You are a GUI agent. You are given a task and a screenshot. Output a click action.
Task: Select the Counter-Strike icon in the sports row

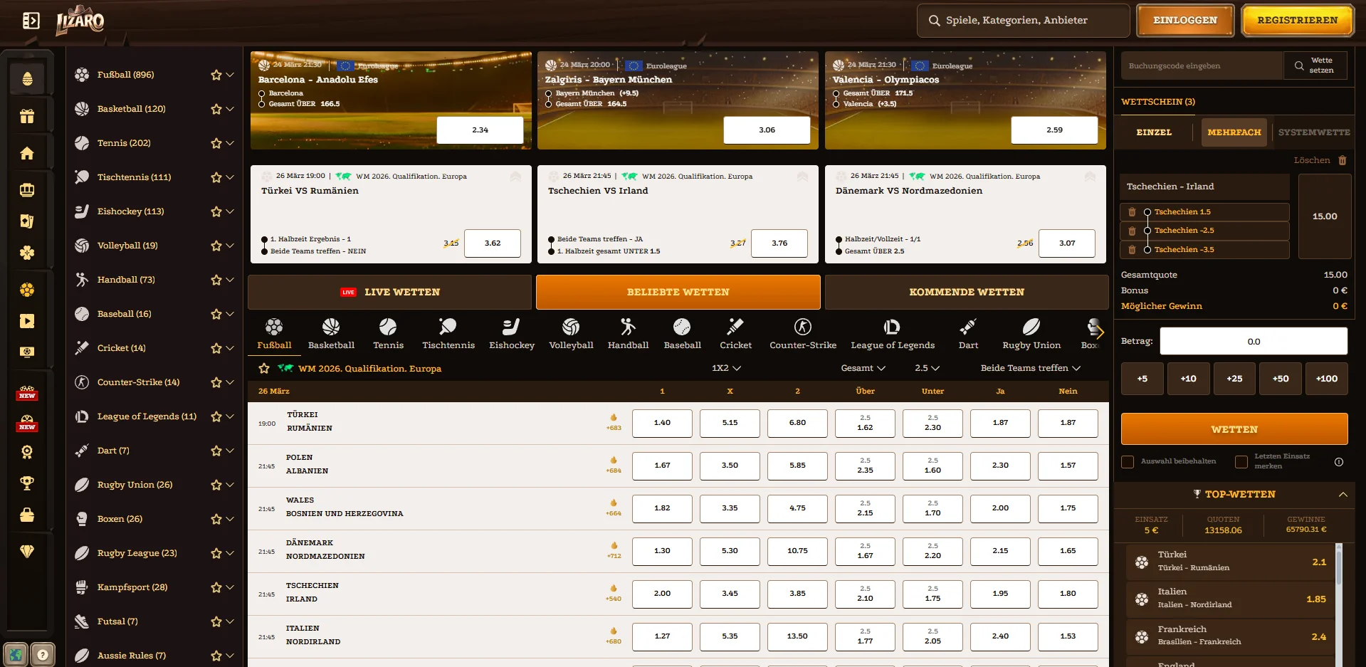tap(802, 327)
